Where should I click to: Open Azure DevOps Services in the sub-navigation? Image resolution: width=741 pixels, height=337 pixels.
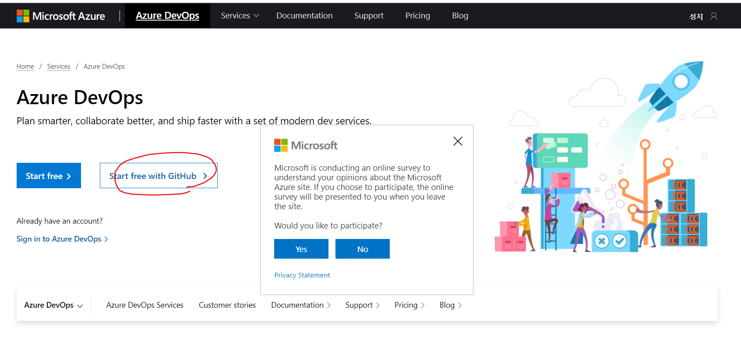point(145,305)
